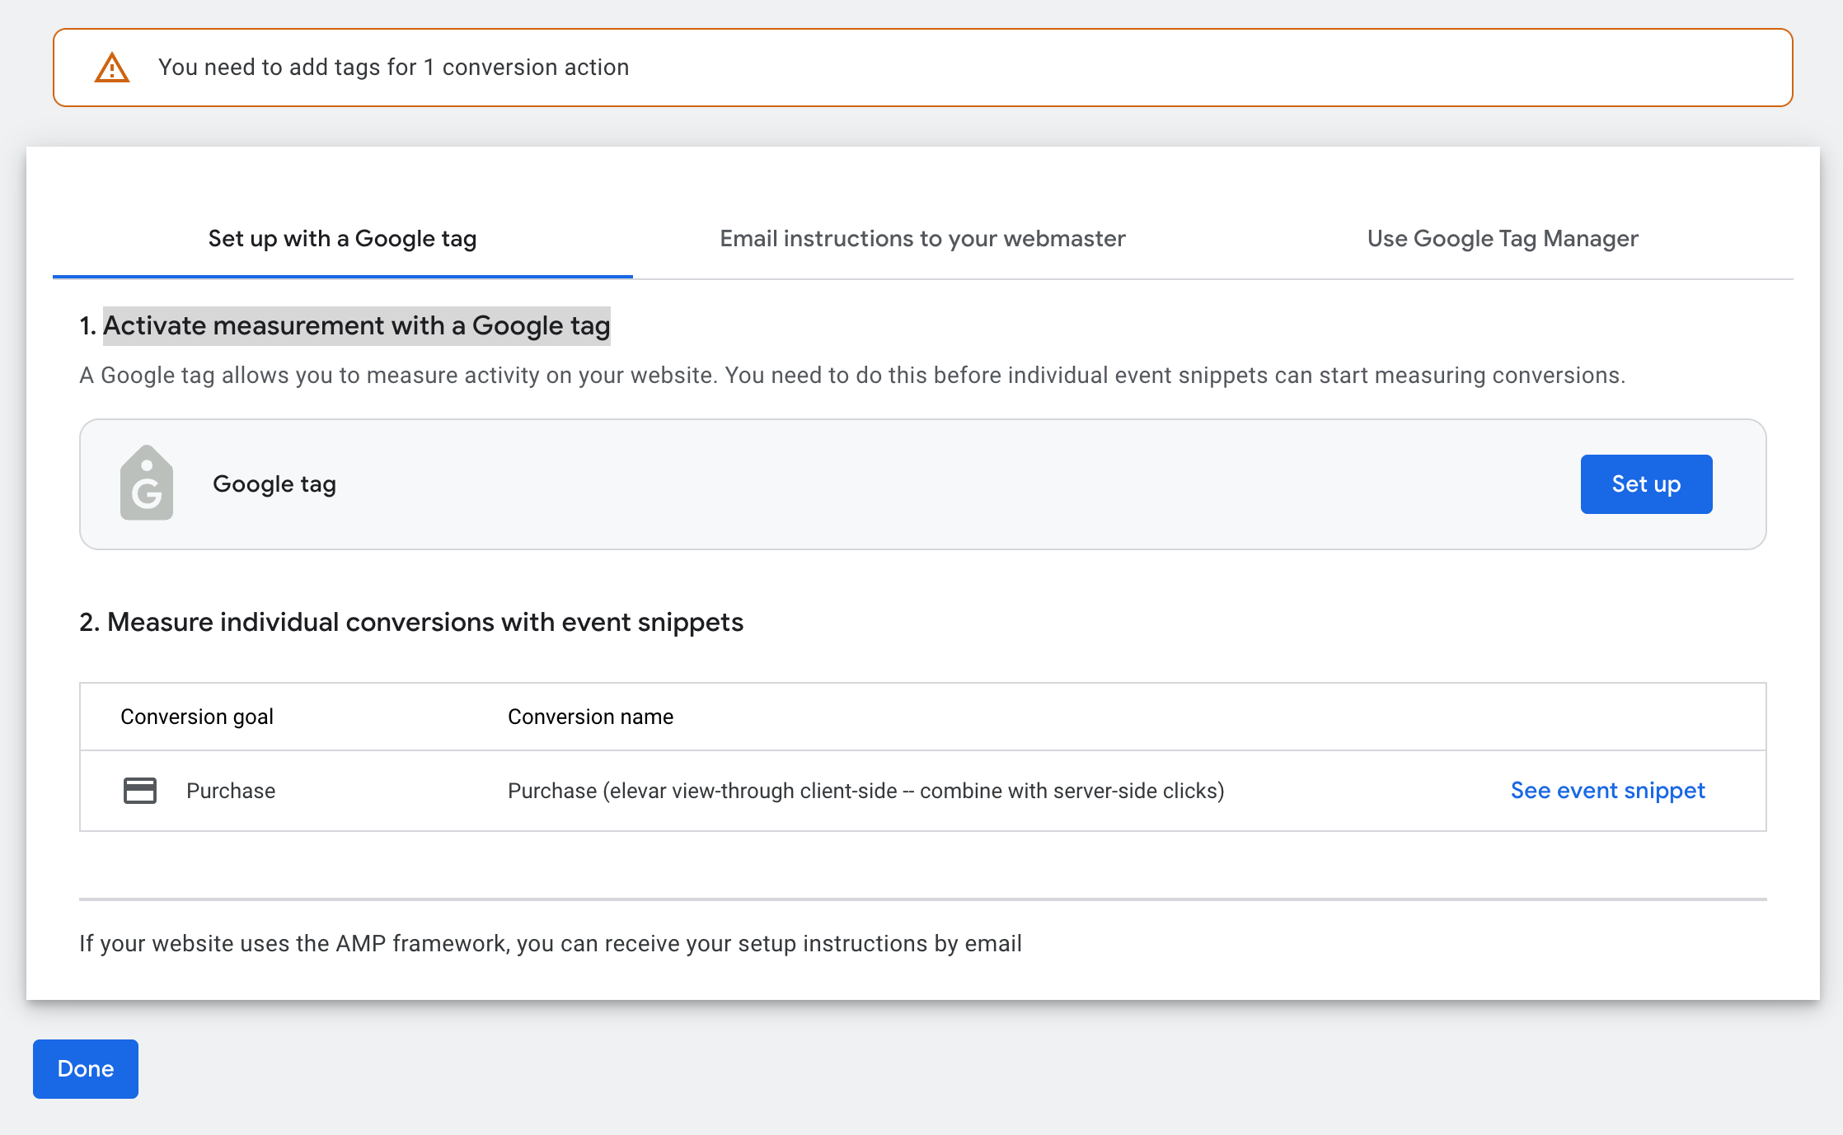Click the AMP framework instructions text
The height and width of the screenshot is (1135, 1843).
pos(550,943)
